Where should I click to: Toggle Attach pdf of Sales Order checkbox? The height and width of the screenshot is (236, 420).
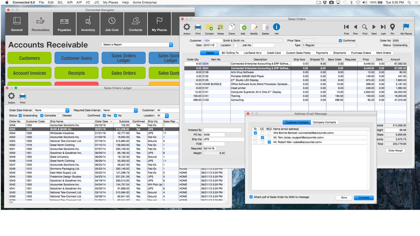point(251,197)
